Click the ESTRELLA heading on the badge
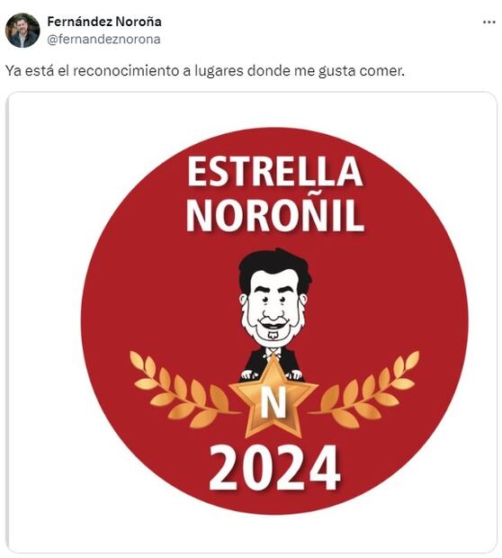 click(274, 172)
